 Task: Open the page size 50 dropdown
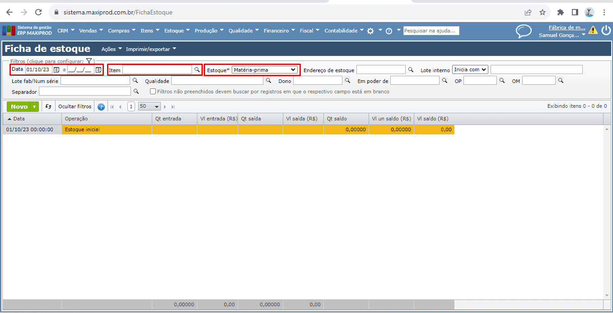tap(150, 106)
